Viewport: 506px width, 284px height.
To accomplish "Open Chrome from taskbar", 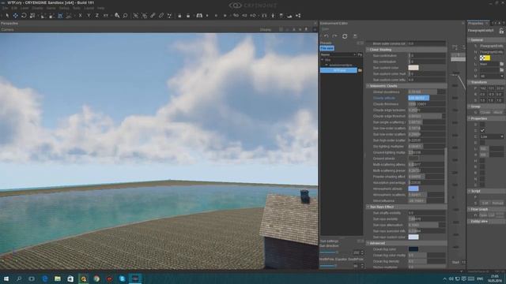I will [x=96, y=278].
